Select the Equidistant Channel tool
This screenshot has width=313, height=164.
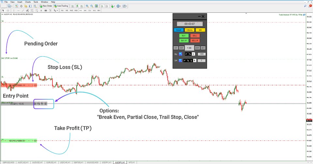[x=27, y=10]
